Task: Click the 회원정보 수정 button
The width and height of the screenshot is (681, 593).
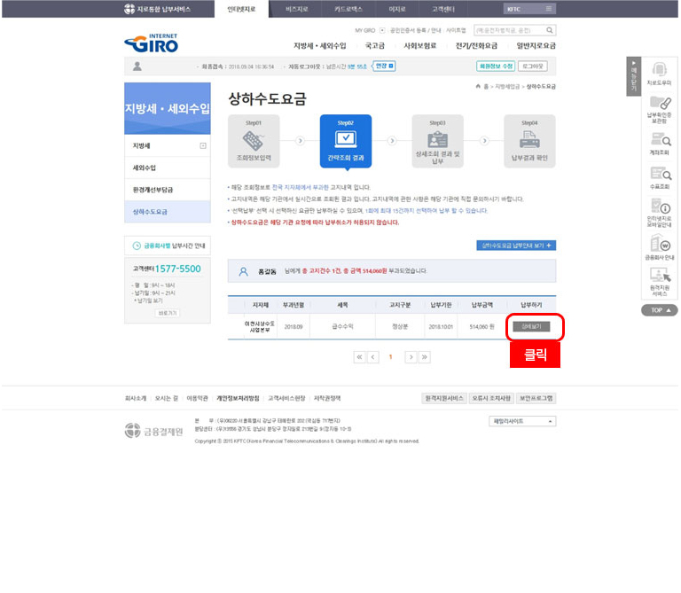Action: coord(496,66)
